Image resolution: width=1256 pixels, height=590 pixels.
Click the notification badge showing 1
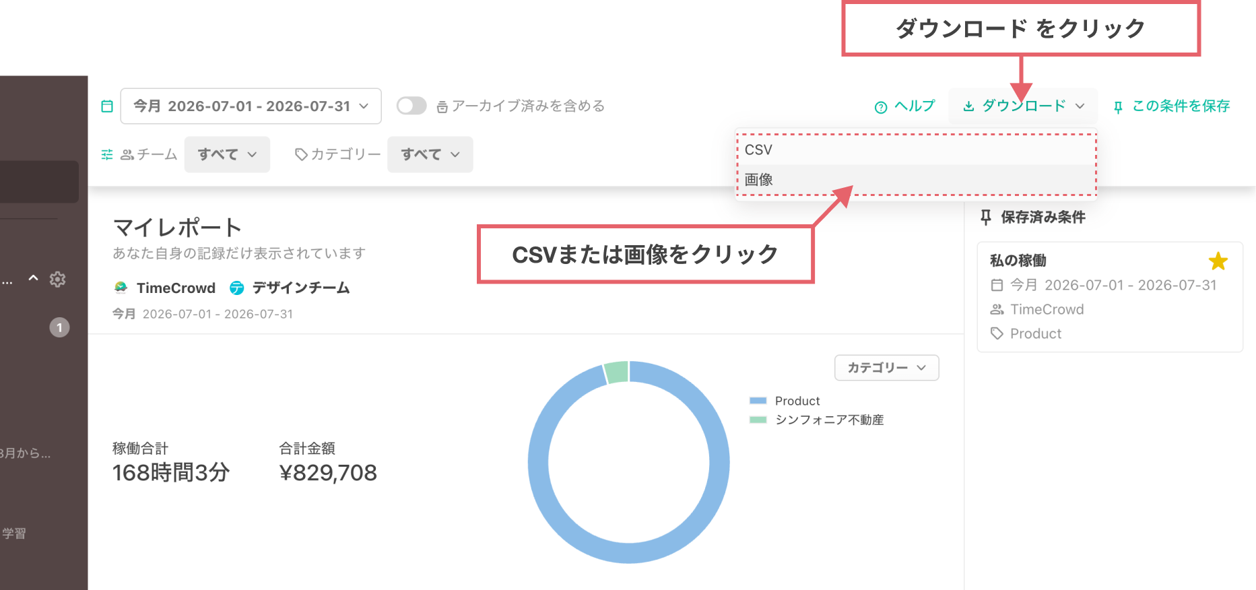point(59,327)
